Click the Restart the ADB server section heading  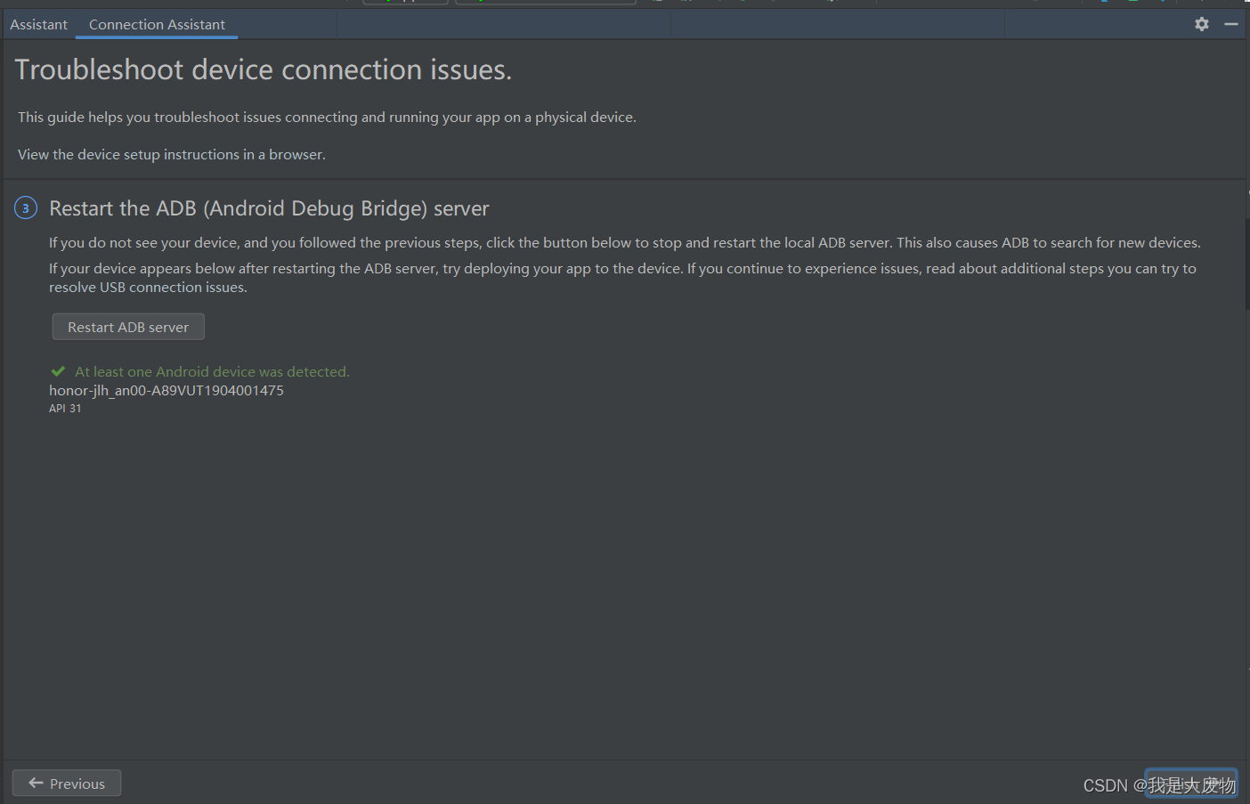269,207
